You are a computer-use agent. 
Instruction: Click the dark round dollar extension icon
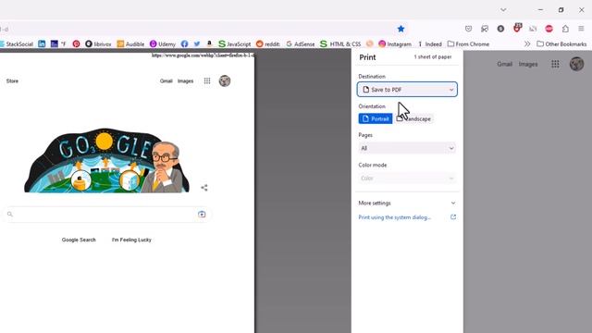point(500,29)
